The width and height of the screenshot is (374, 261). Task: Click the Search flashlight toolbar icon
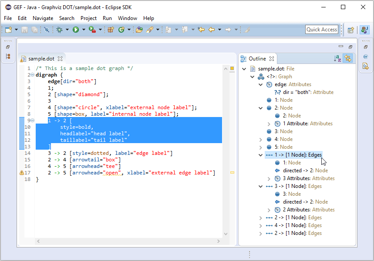[x=150, y=30]
